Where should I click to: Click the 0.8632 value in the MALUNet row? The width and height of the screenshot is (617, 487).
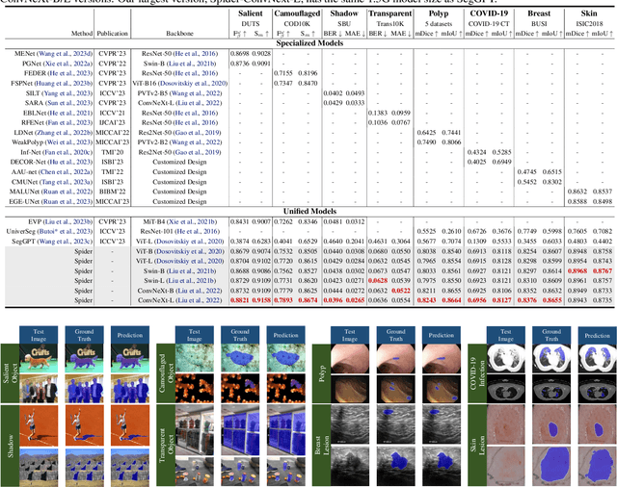pyautogui.click(x=577, y=192)
